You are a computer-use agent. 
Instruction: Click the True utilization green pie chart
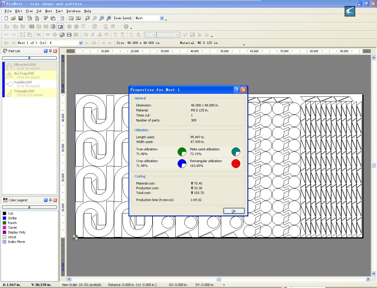[x=182, y=152]
